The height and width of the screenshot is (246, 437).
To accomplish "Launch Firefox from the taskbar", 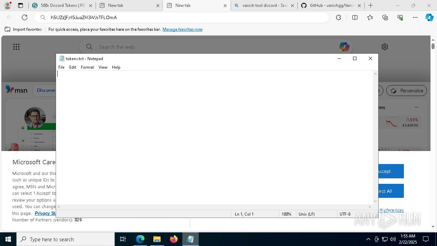I will pos(173,239).
